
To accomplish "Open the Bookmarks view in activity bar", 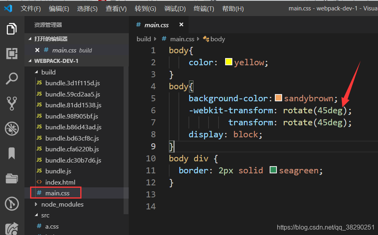I will click(x=12, y=153).
